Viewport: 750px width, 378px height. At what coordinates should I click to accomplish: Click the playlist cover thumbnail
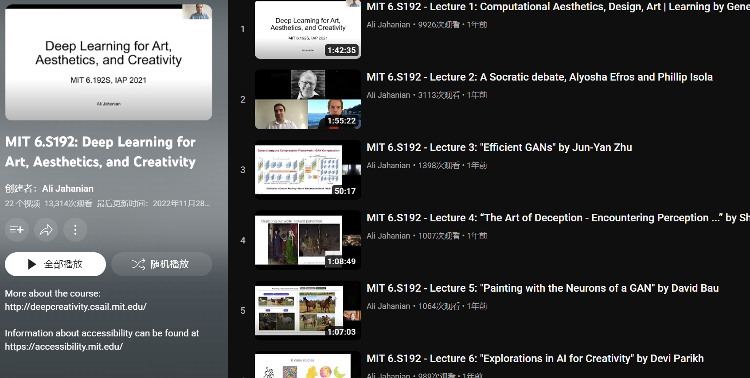(x=109, y=62)
